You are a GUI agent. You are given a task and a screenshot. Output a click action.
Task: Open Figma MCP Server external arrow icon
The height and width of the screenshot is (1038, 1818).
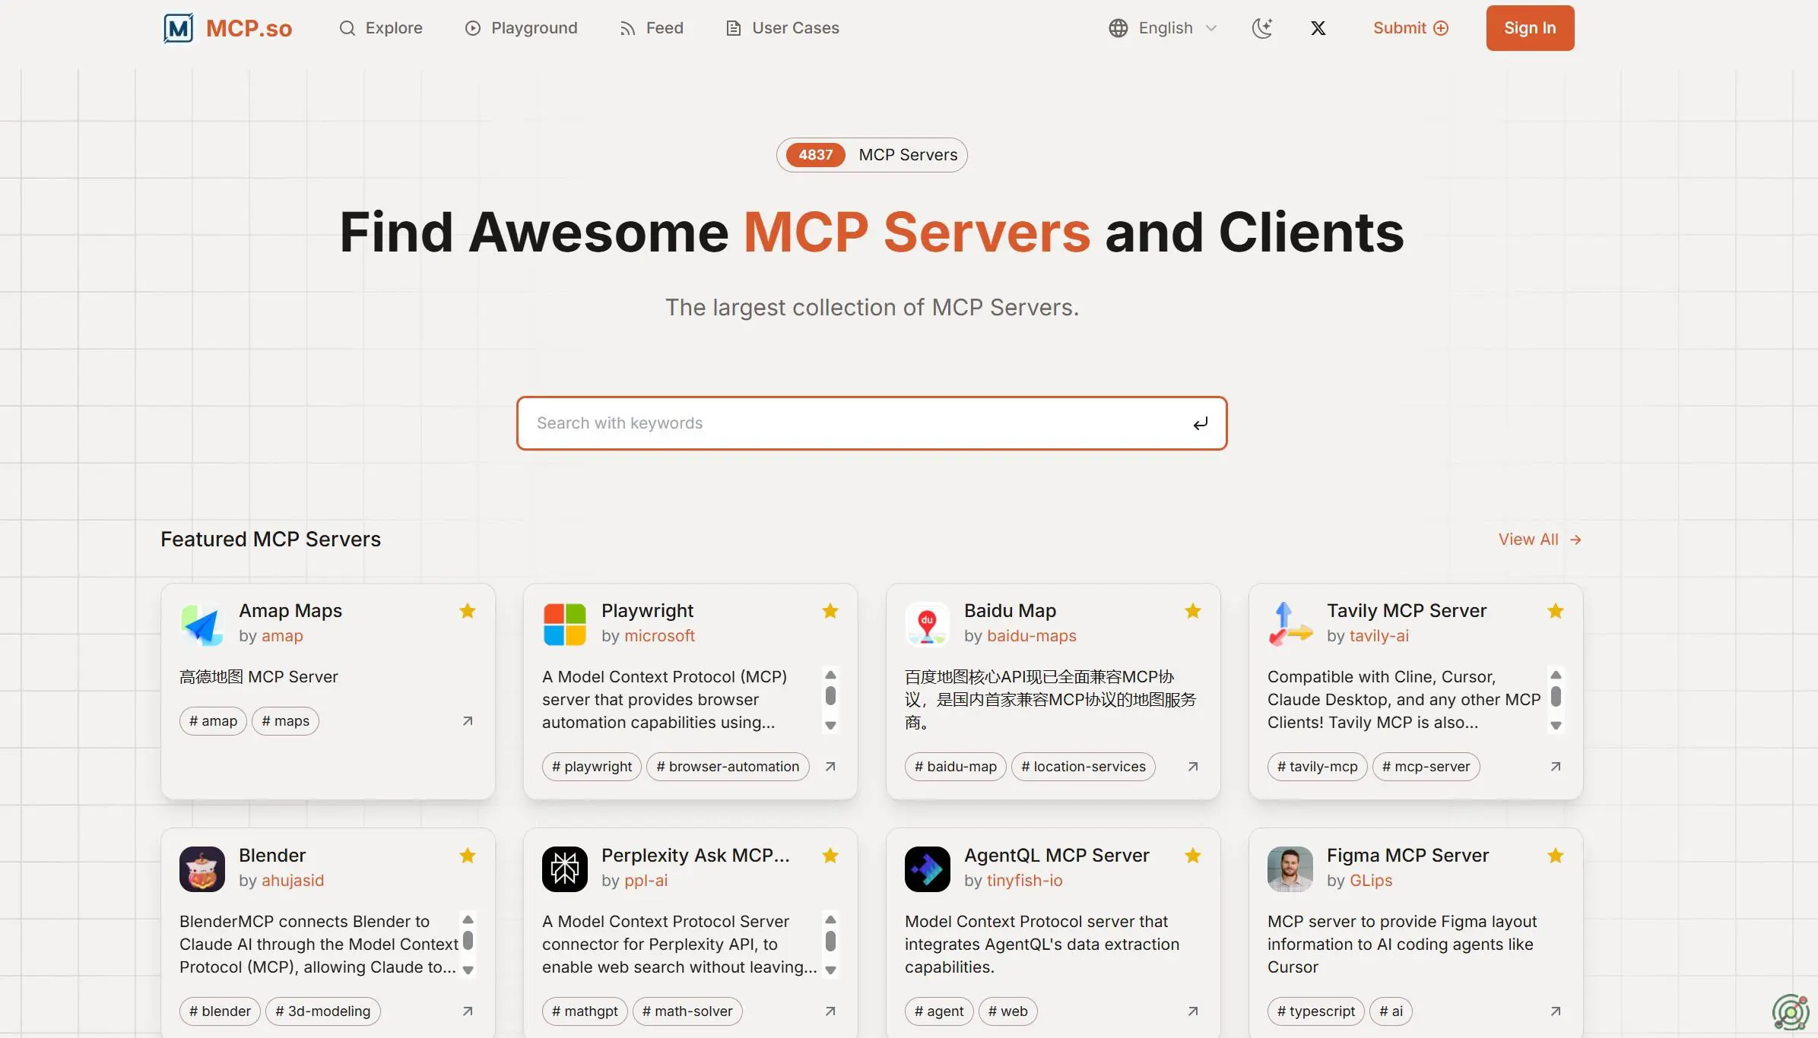point(1556,1011)
